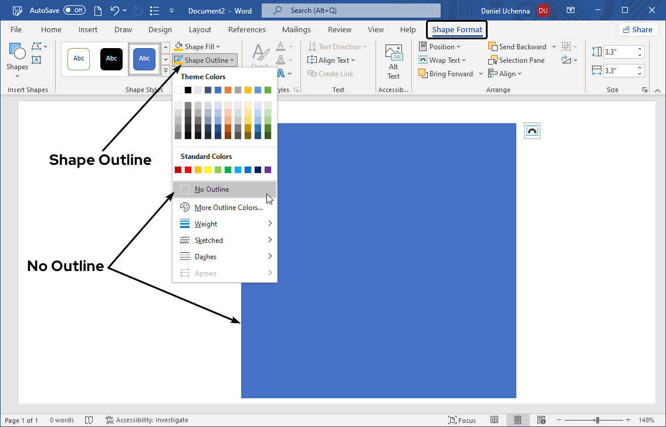Pick the red standard color swatch
Viewport: 666px width, 427px height.
(188, 170)
